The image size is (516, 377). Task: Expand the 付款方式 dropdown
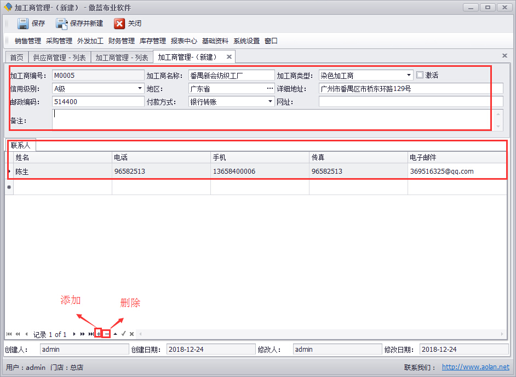[x=271, y=101]
